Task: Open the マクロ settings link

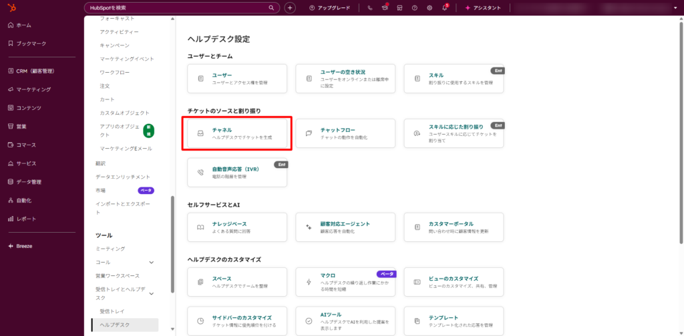Action: tap(327, 275)
